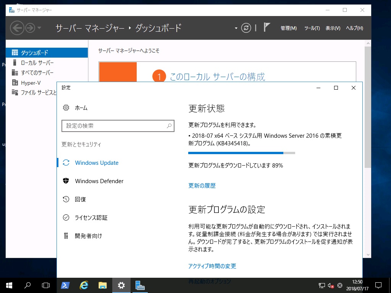
Task: Minimize the 設定 window
Action: click(318, 88)
